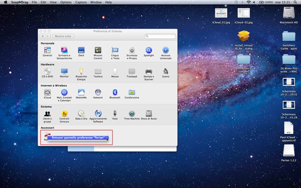Choose Rimuovi pannello preferenze "Perian"
The height and width of the screenshot is (188, 301).
coord(78,138)
